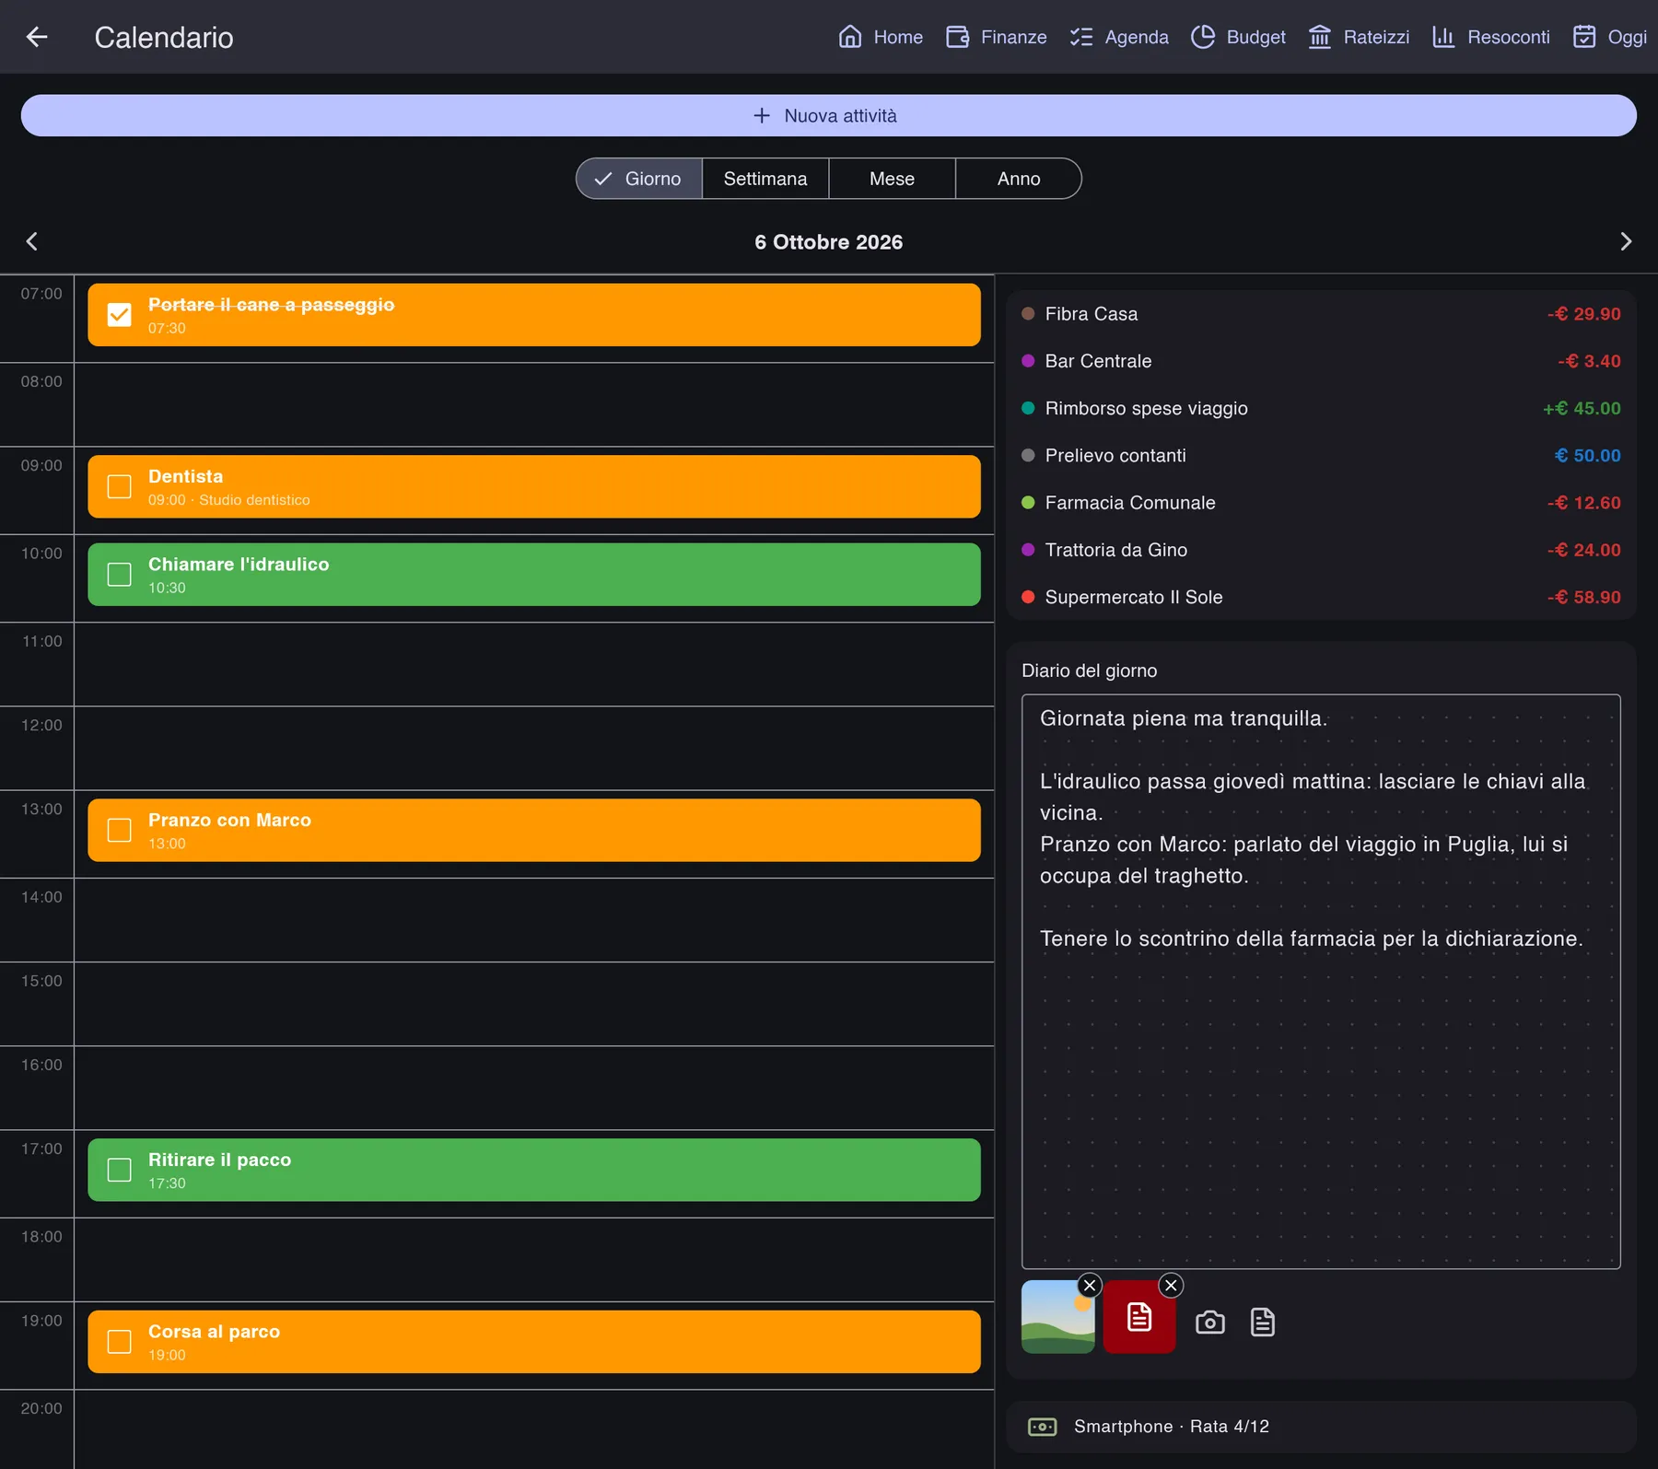Add a photo with the camera icon
The width and height of the screenshot is (1658, 1469).
coord(1210,1323)
